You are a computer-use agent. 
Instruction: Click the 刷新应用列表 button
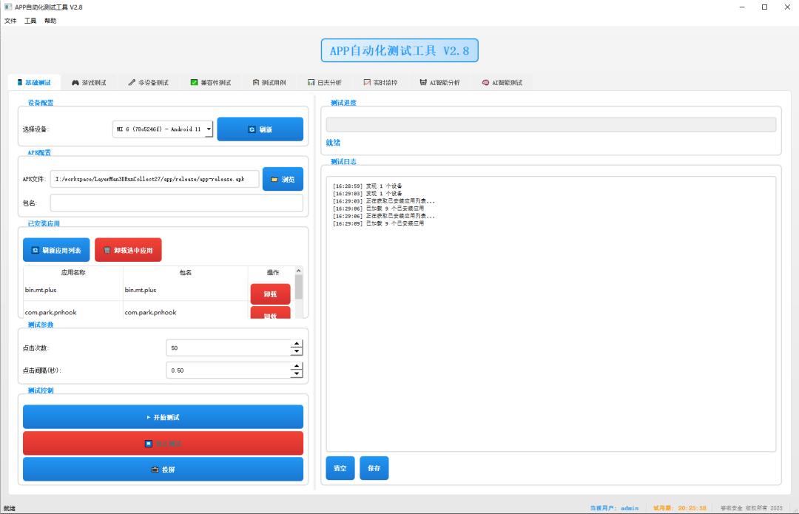coord(56,250)
